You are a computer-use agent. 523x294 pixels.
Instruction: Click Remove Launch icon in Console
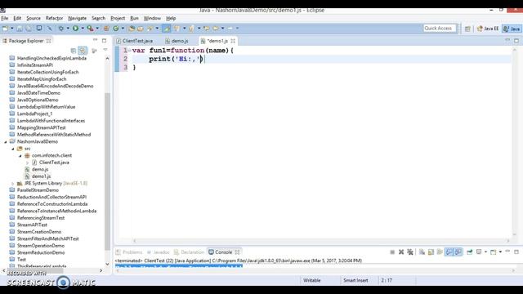(x=401, y=252)
